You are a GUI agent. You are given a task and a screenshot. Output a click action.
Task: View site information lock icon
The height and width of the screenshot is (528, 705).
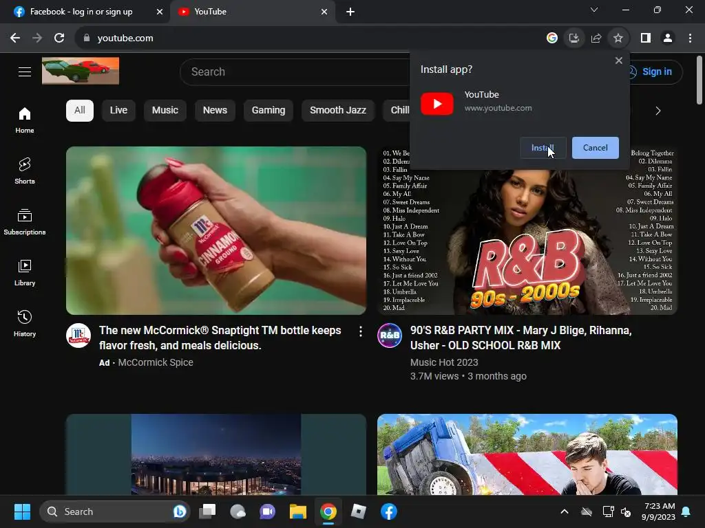(x=87, y=38)
